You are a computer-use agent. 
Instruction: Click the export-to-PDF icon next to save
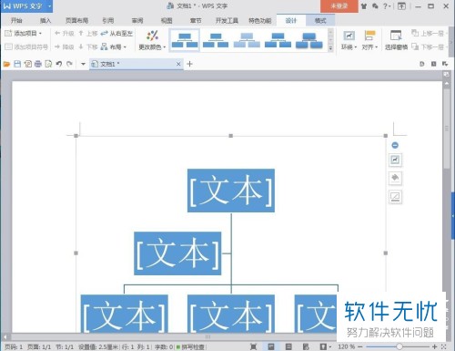[28, 64]
